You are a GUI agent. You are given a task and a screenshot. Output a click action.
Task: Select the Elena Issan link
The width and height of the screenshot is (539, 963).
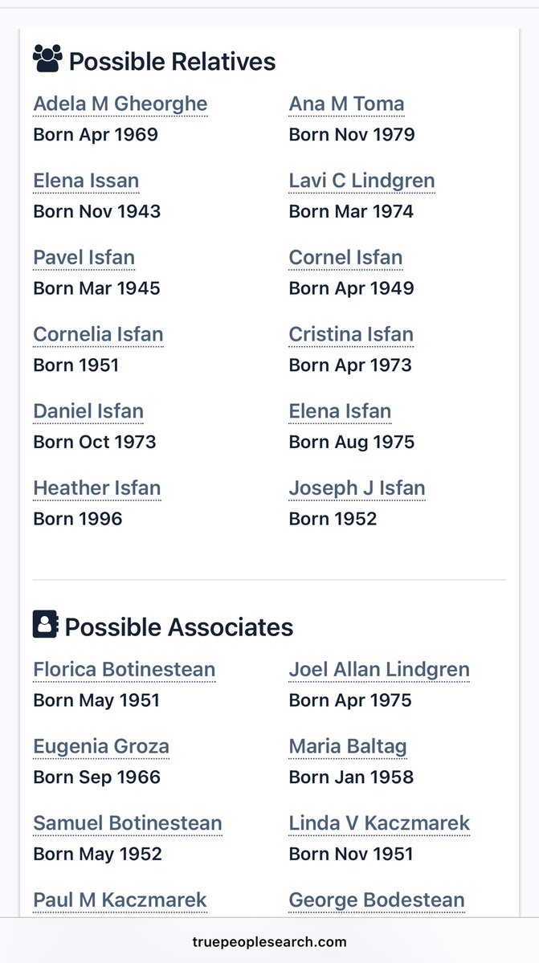(x=86, y=181)
